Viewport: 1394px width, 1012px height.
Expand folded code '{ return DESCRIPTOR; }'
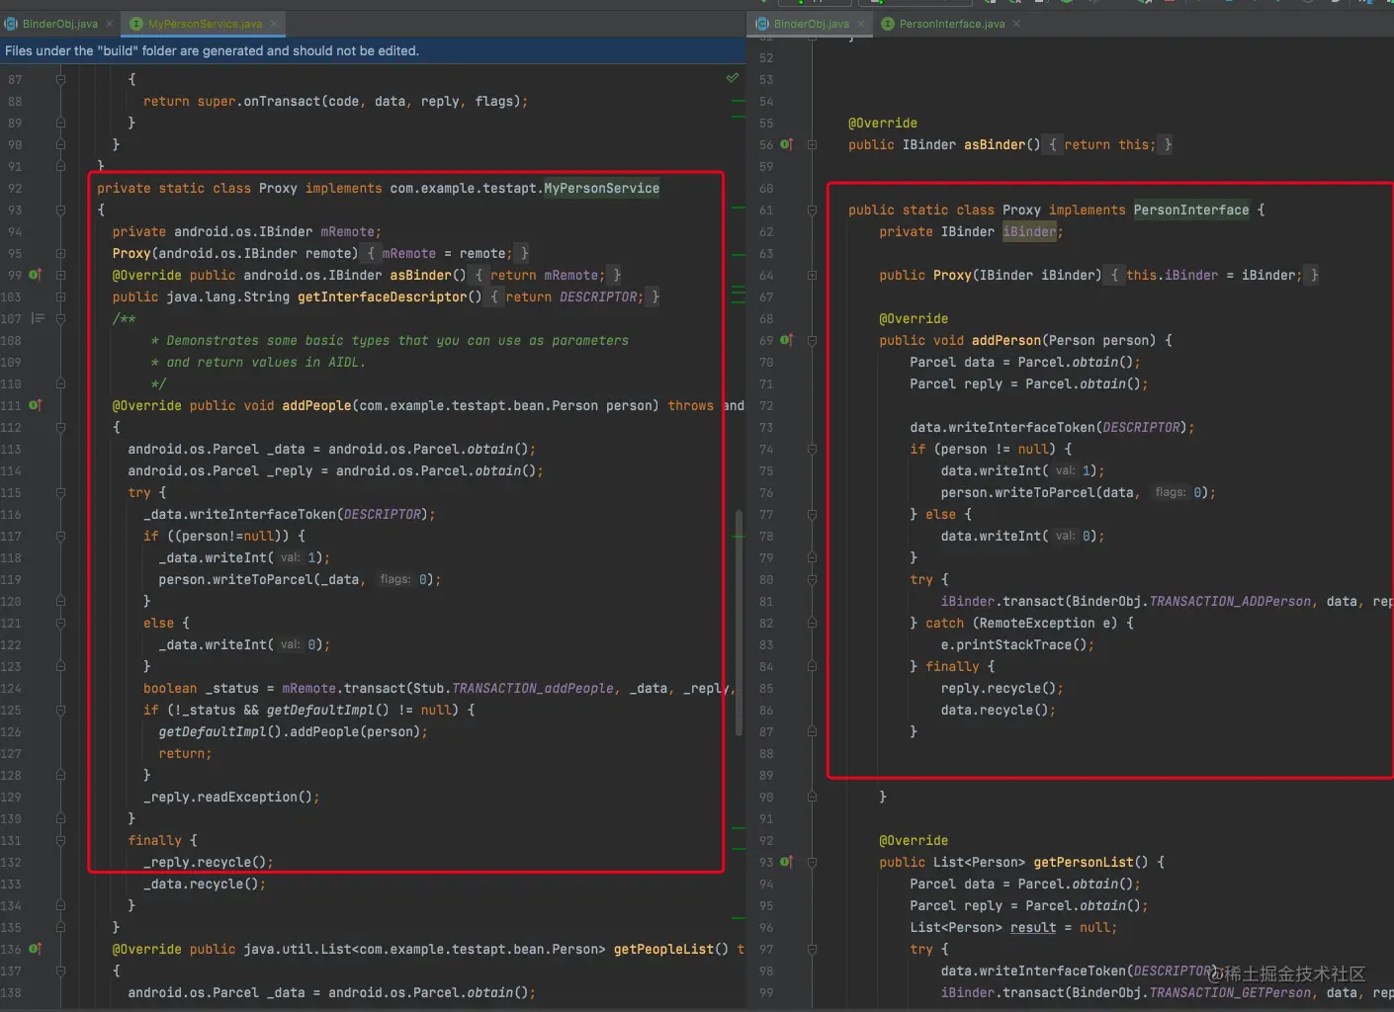(x=574, y=296)
